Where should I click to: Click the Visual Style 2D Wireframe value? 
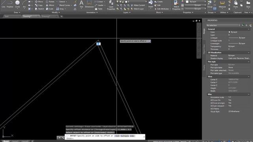234,111
